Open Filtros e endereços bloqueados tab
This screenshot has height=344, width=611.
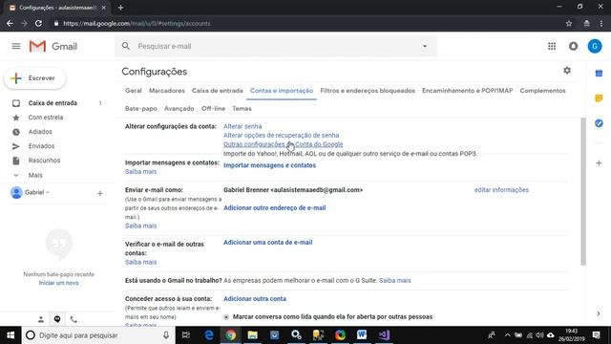pyautogui.click(x=368, y=91)
